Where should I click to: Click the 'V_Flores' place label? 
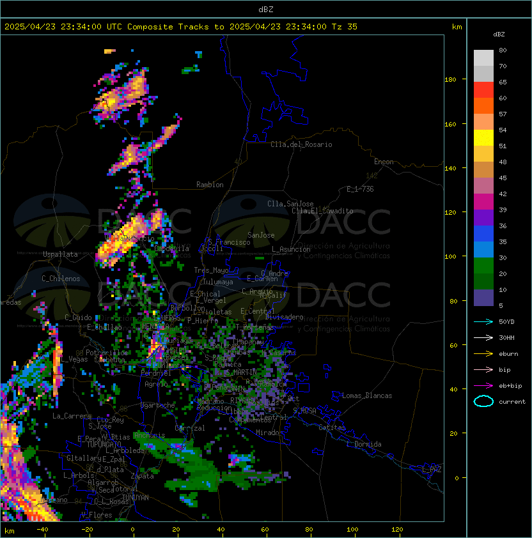point(97,515)
